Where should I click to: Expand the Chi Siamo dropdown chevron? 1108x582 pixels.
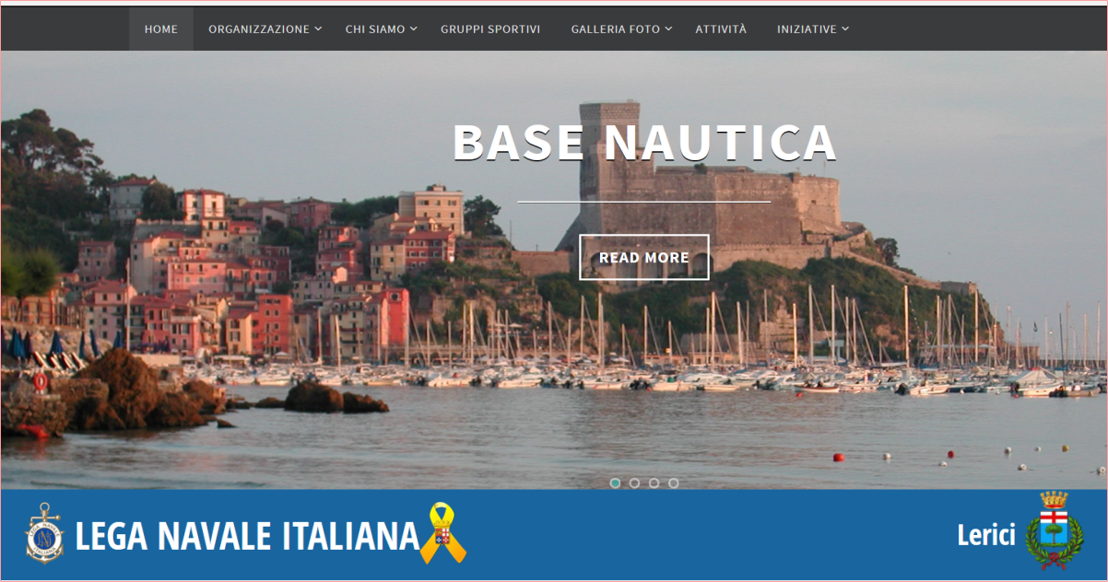(414, 29)
